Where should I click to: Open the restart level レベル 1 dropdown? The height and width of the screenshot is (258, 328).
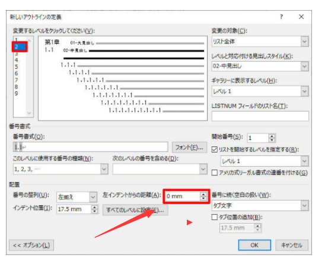(304, 161)
